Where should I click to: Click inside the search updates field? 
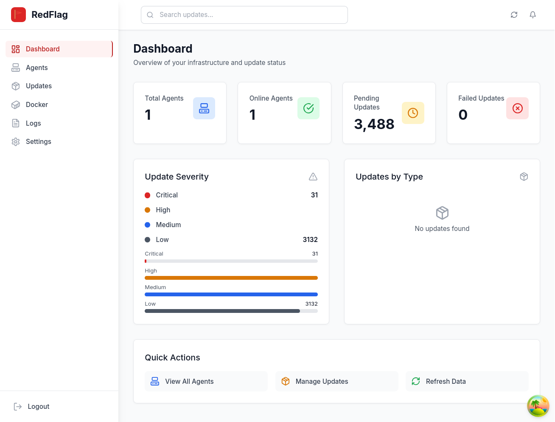(x=244, y=14)
